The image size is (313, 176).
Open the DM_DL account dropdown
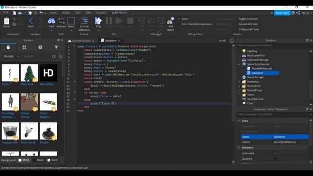[x=307, y=13]
